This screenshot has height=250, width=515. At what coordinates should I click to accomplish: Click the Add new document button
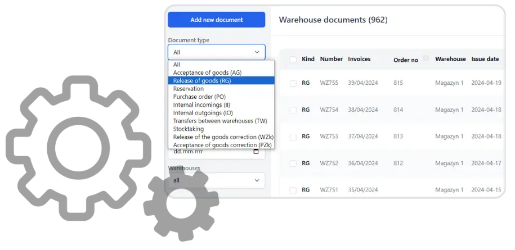tap(217, 20)
